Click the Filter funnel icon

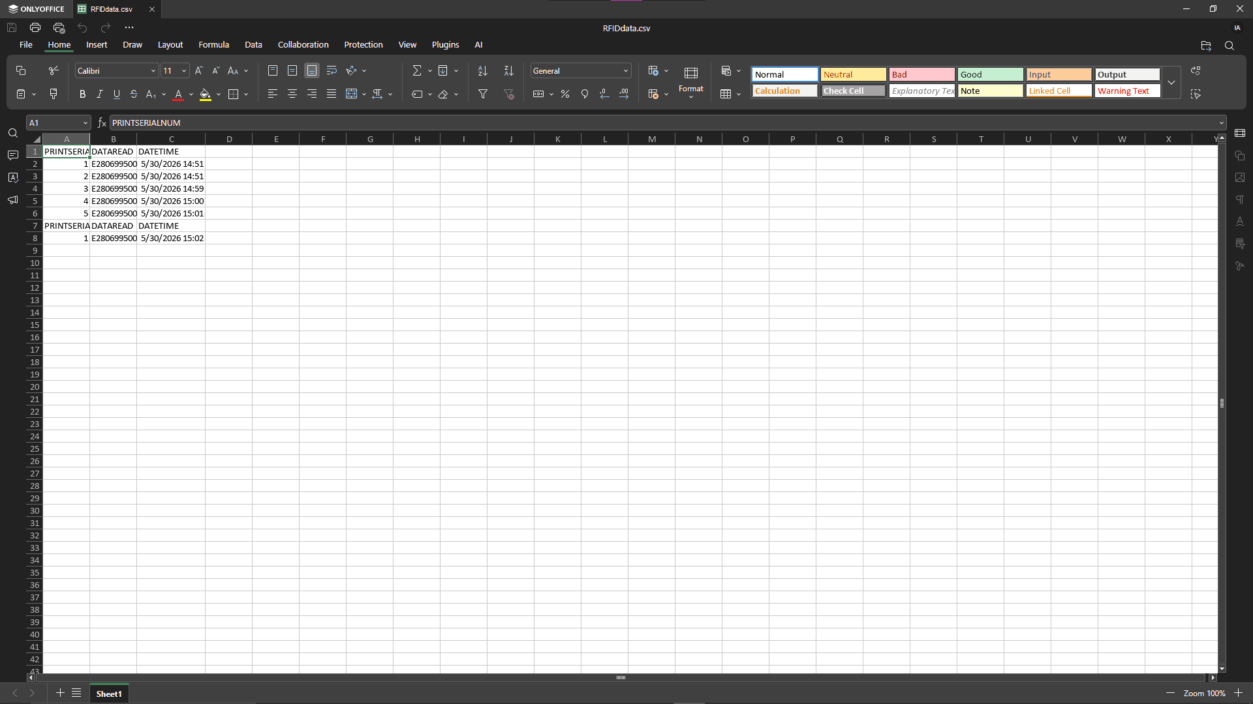pyautogui.click(x=483, y=94)
